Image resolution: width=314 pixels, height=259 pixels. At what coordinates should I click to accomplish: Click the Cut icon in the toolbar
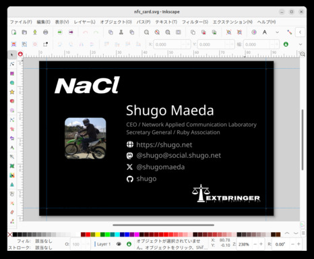click(x=121, y=32)
